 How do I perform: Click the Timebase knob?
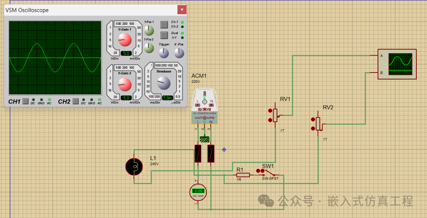163,83
